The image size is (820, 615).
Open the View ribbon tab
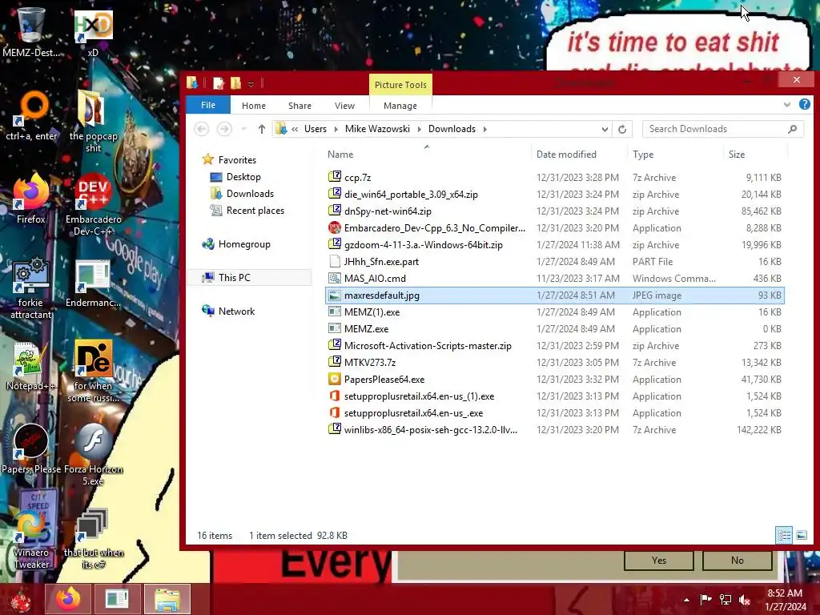[344, 106]
